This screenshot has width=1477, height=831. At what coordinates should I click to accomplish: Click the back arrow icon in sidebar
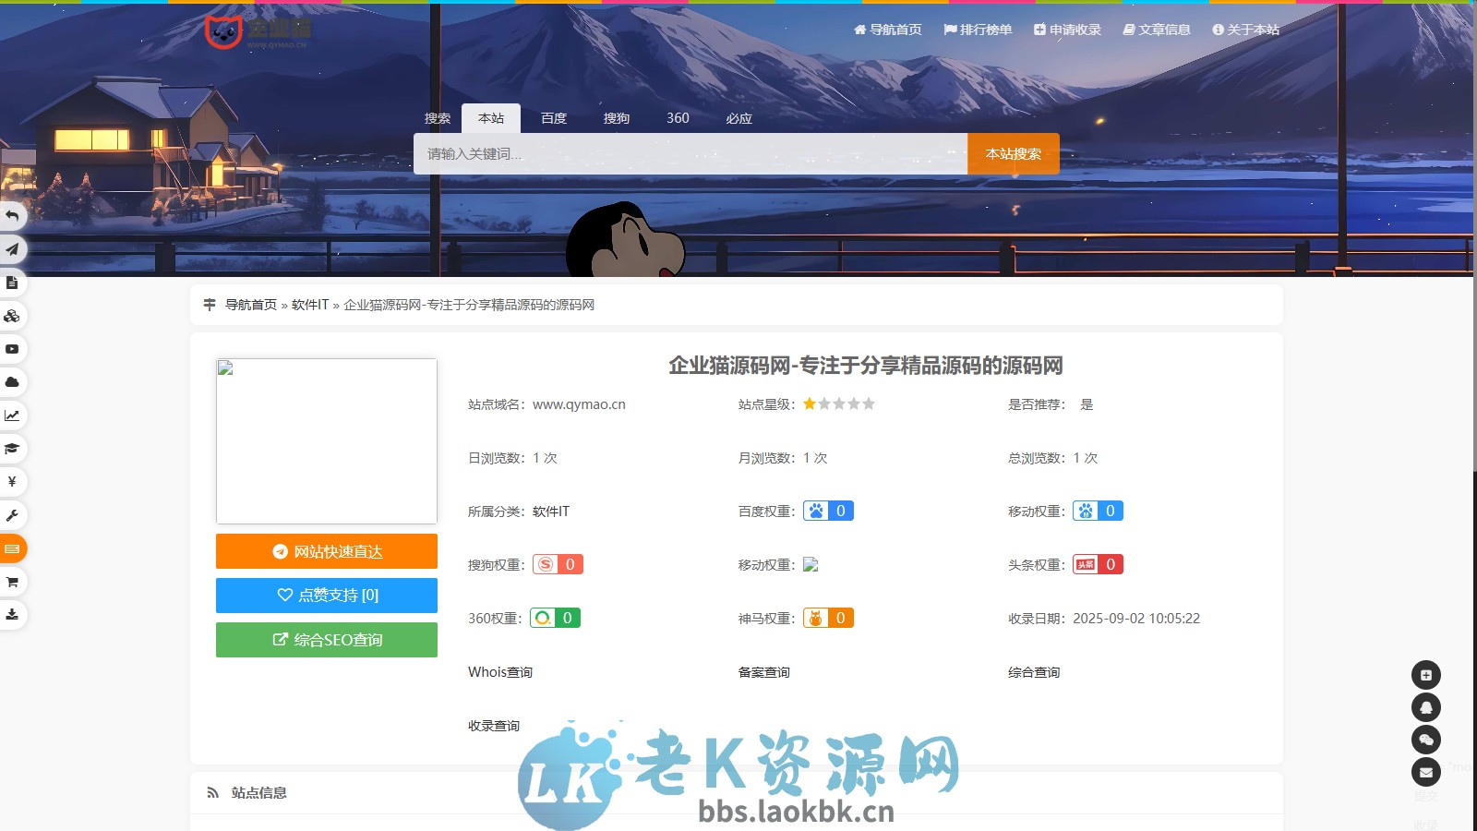(x=12, y=216)
